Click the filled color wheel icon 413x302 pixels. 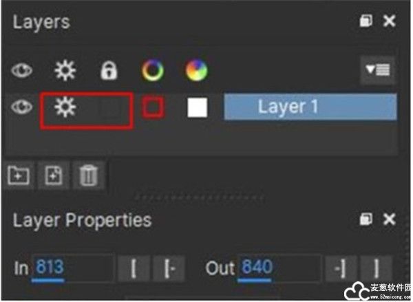tap(197, 70)
